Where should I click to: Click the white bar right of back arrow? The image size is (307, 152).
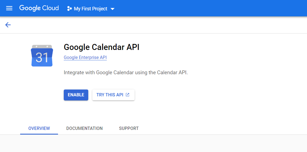click(158, 25)
